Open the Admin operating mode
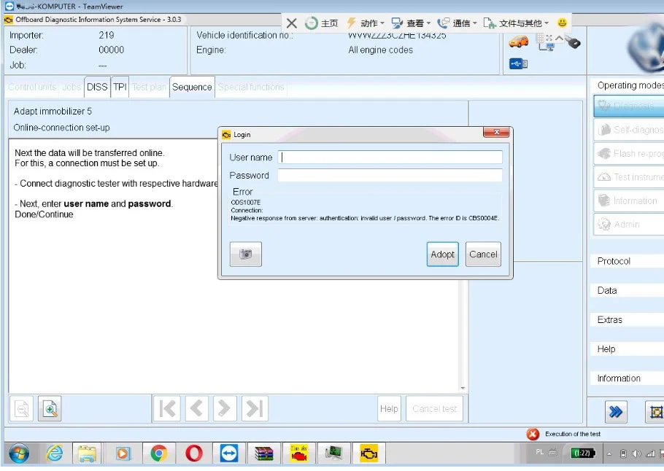 tap(628, 225)
